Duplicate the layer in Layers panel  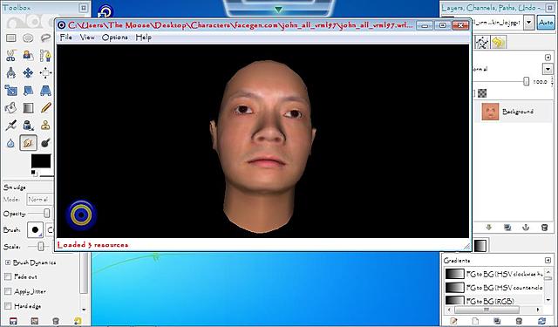pos(507,228)
